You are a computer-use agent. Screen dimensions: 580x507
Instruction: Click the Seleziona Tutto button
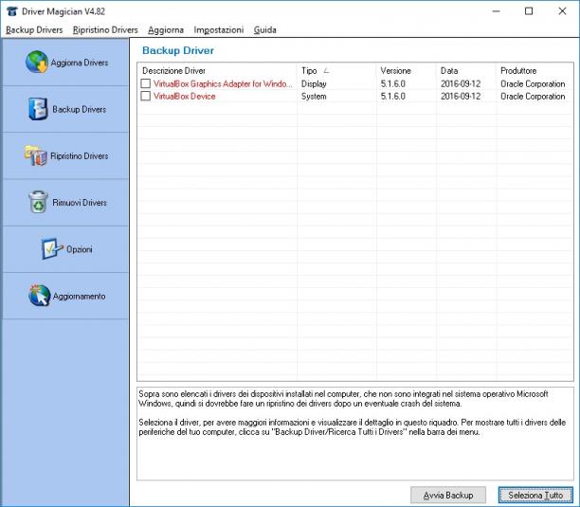[535, 495]
